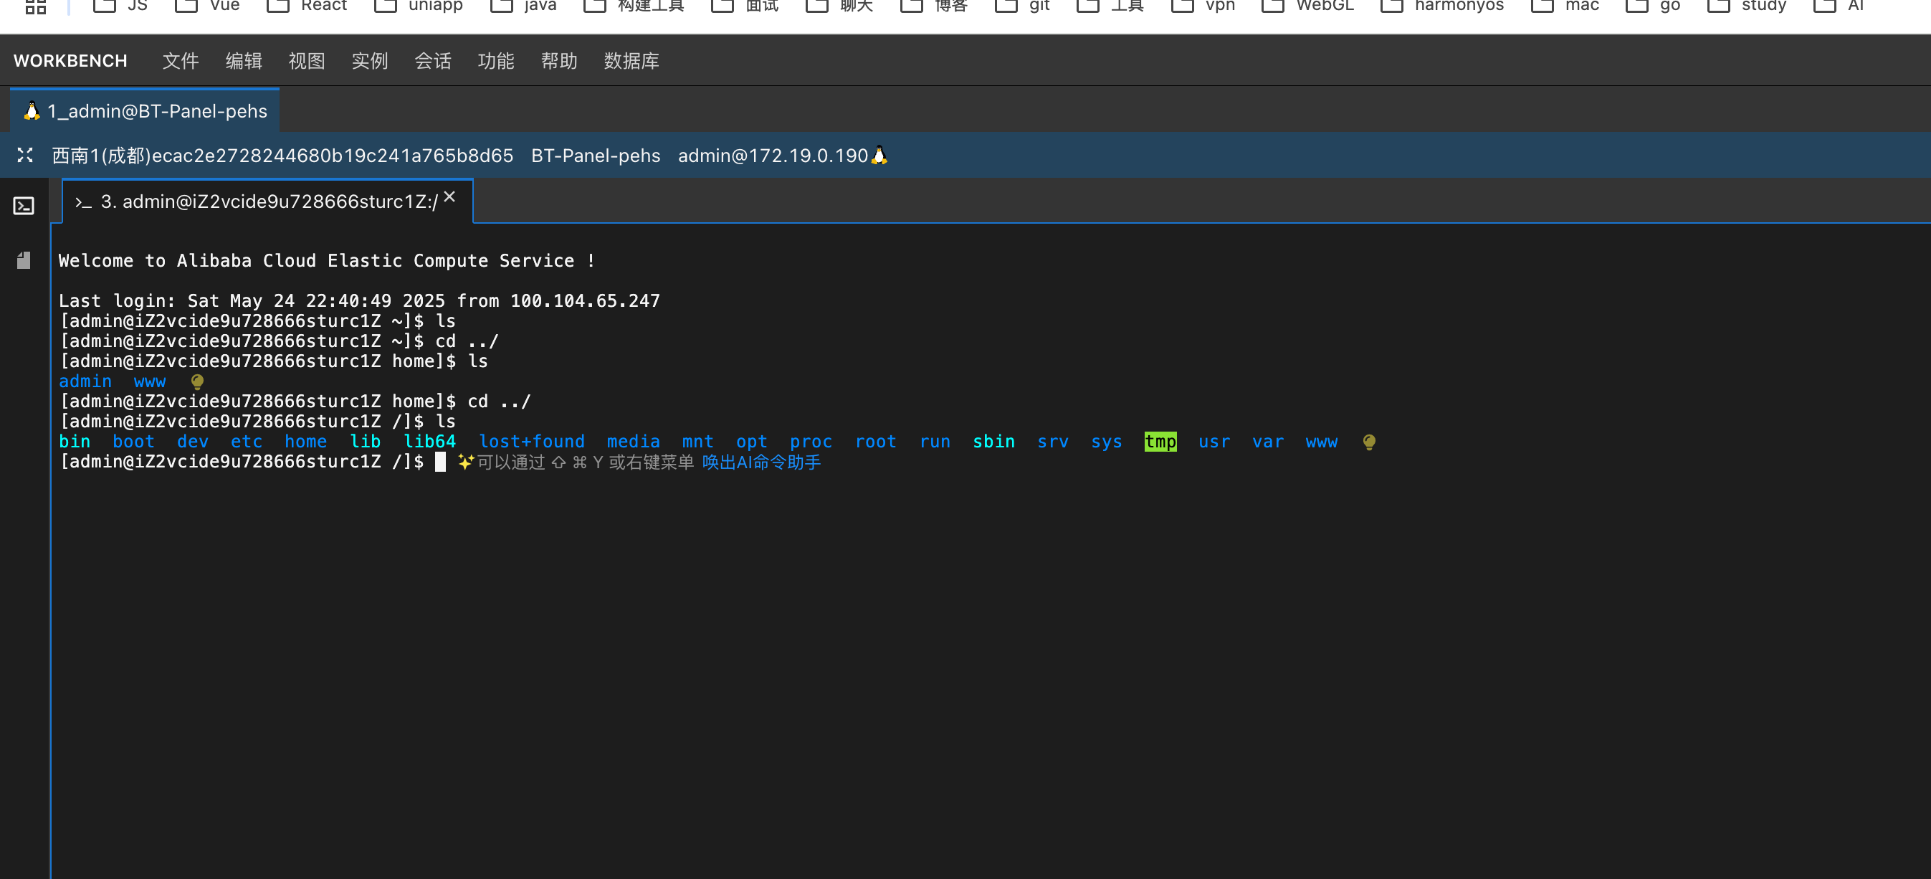Viewport: 1931px width, 879px height.
Task: Click the Last login line
Action: (x=359, y=300)
